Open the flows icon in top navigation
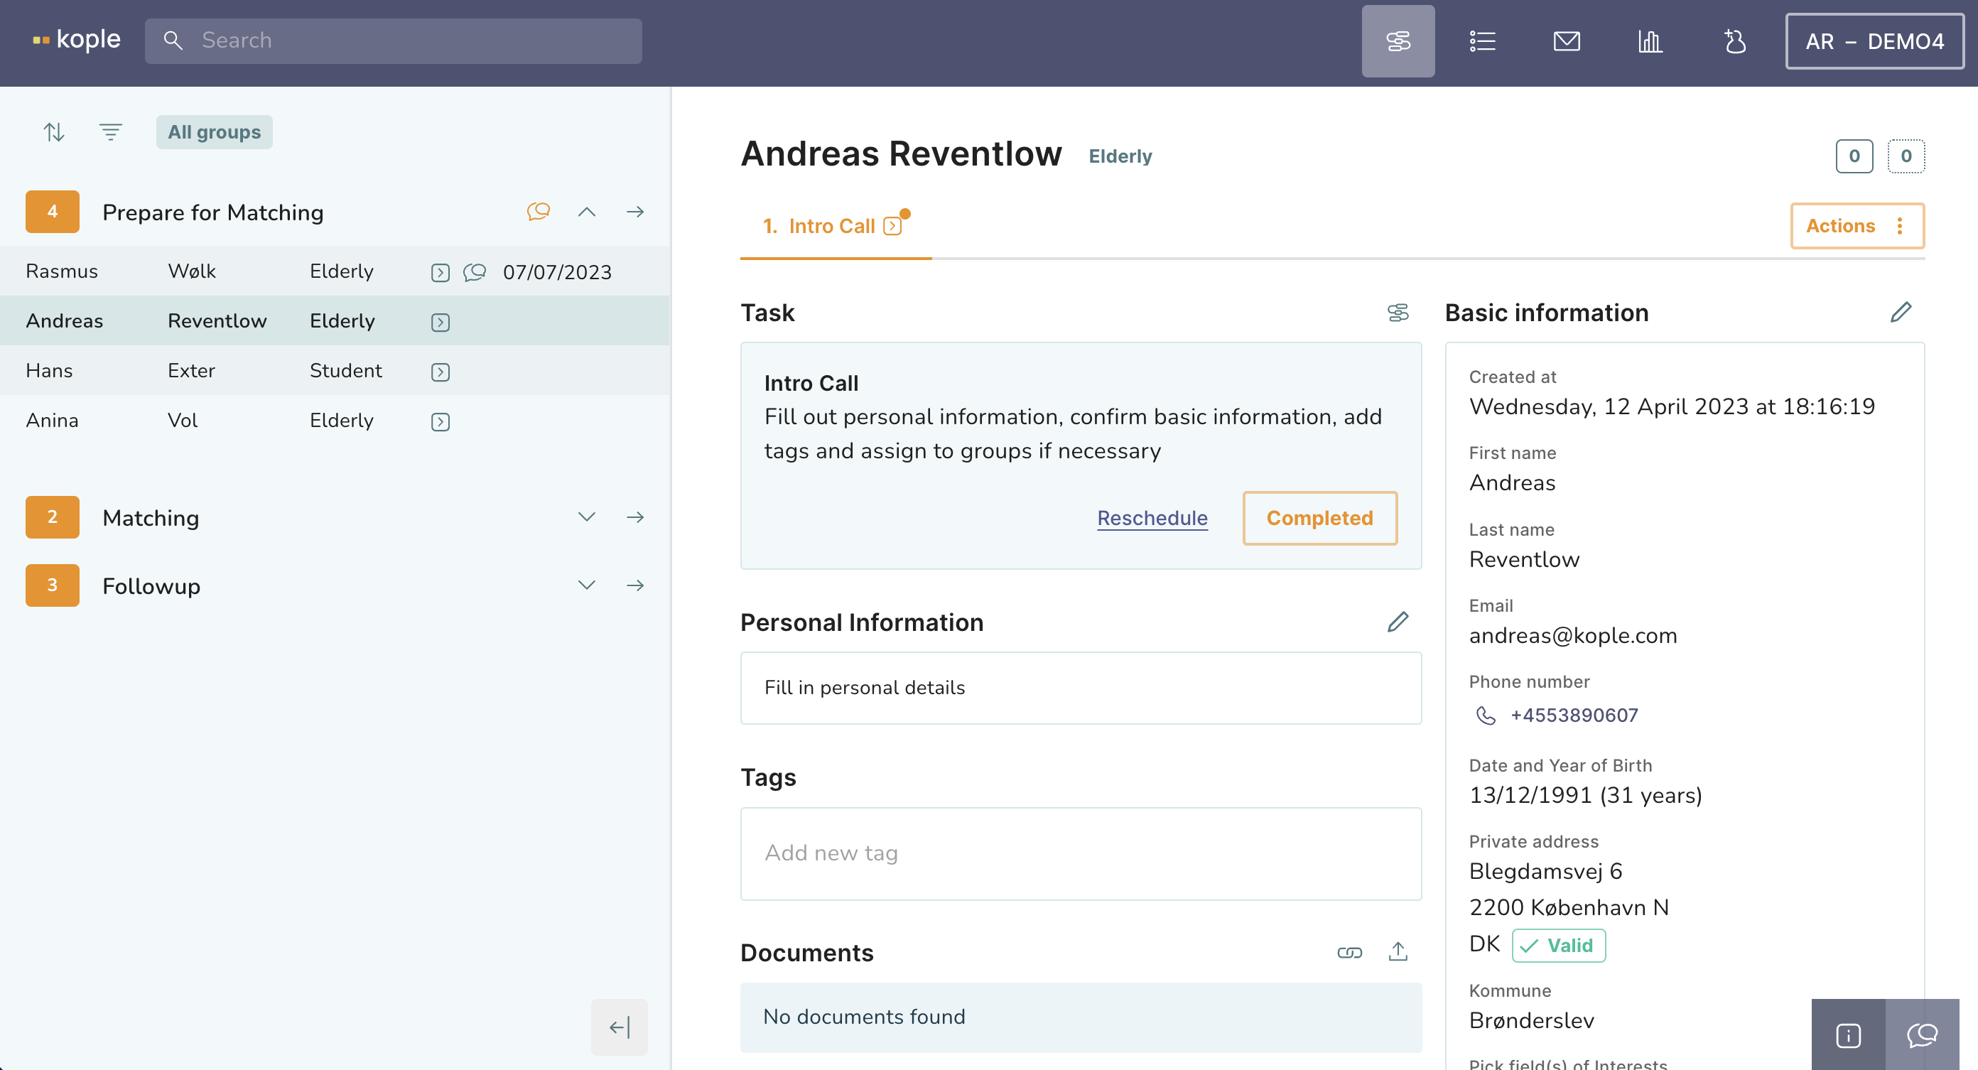Screen dimensions: 1978x1070 click(x=1398, y=41)
